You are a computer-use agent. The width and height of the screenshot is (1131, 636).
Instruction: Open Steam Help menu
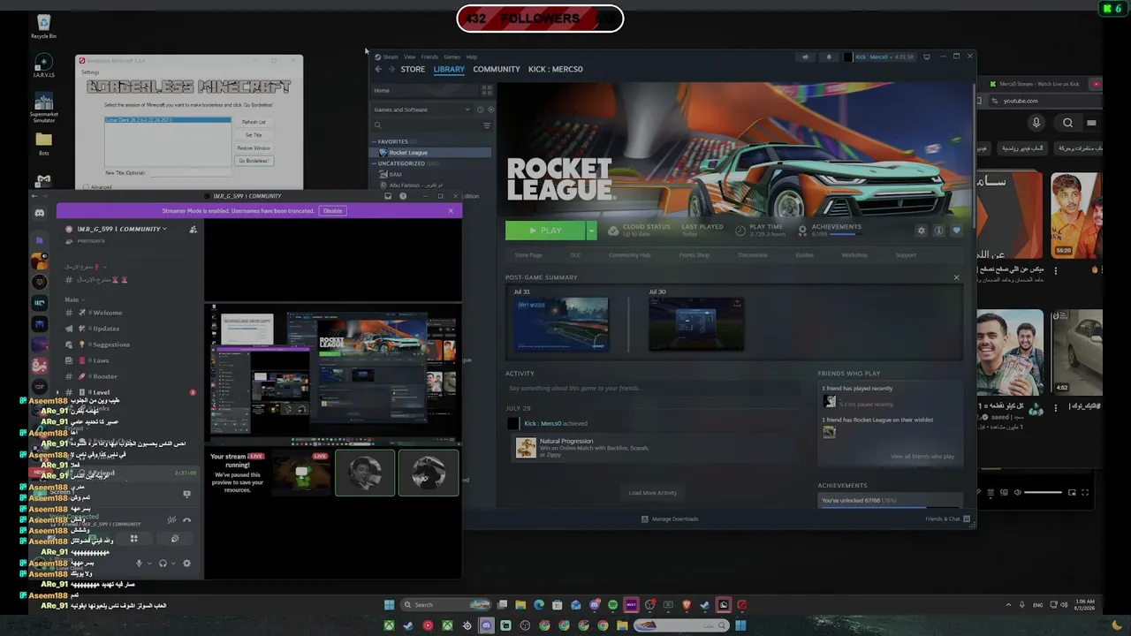tap(472, 57)
